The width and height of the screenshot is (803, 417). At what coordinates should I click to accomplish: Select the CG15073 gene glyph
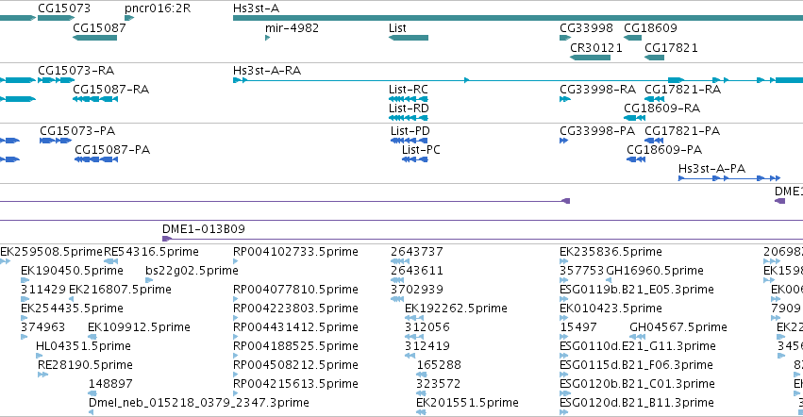tap(57, 18)
